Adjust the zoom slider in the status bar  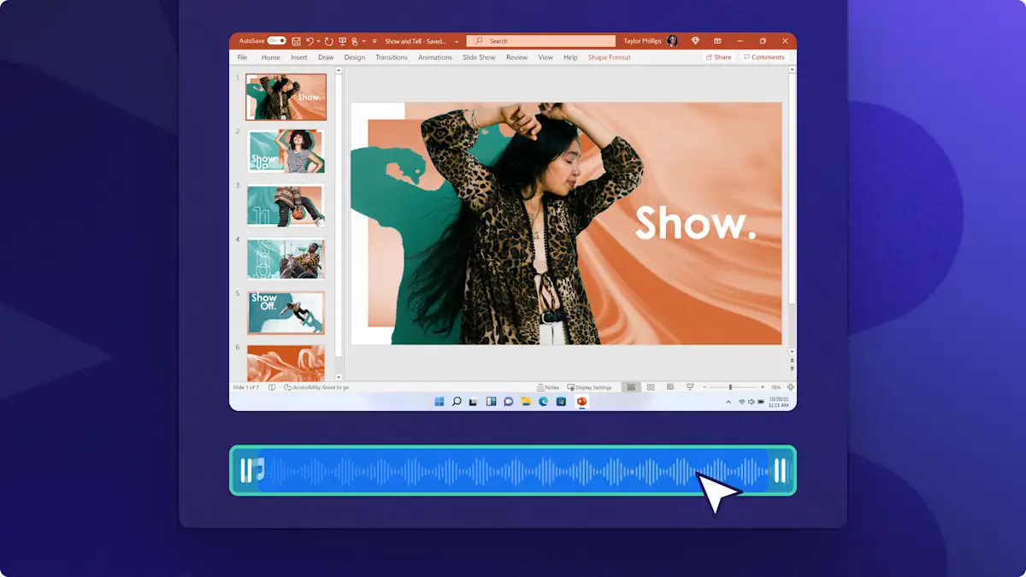(730, 386)
